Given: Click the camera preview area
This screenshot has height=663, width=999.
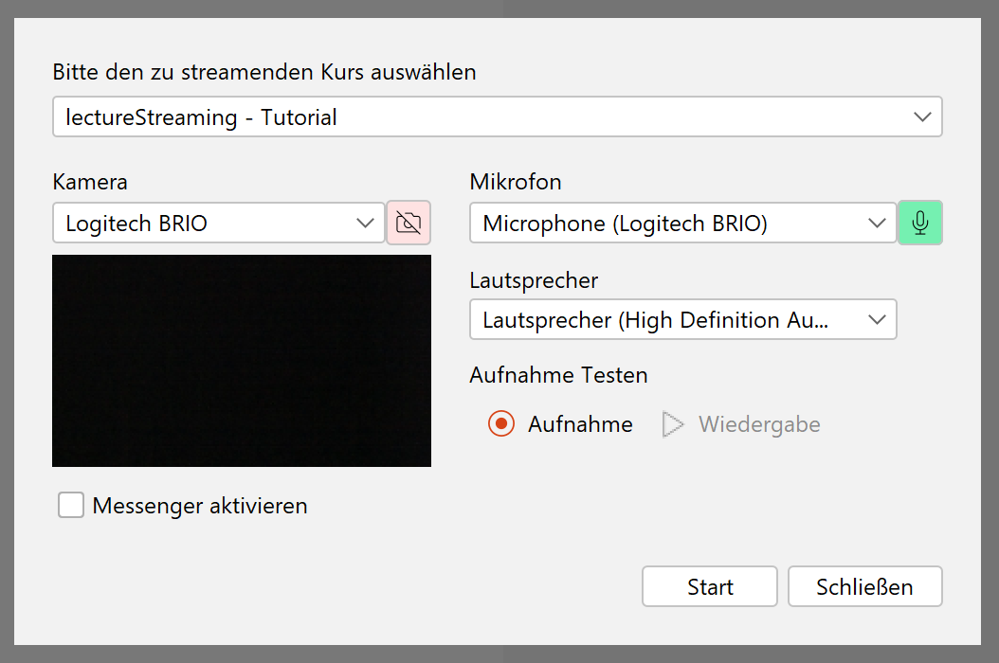Looking at the screenshot, I should point(241,360).
